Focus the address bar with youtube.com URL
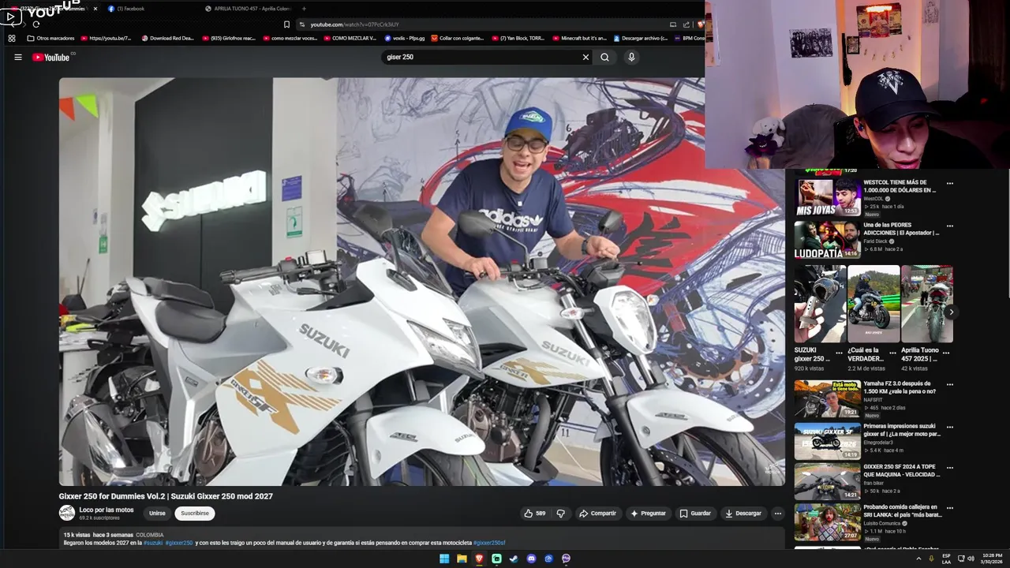The image size is (1010, 568). click(481, 24)
